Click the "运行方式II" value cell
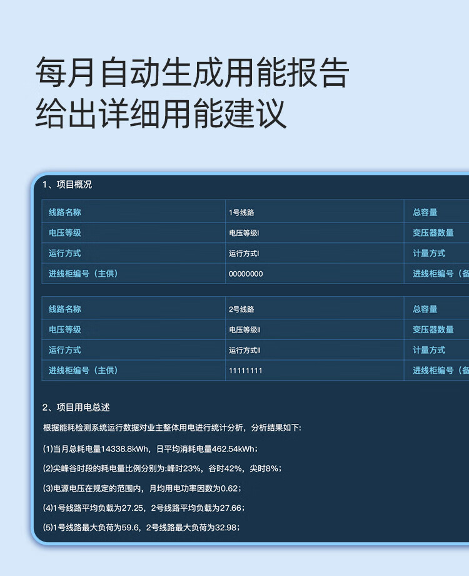This screenshot has width=469, height=576. 245,351
